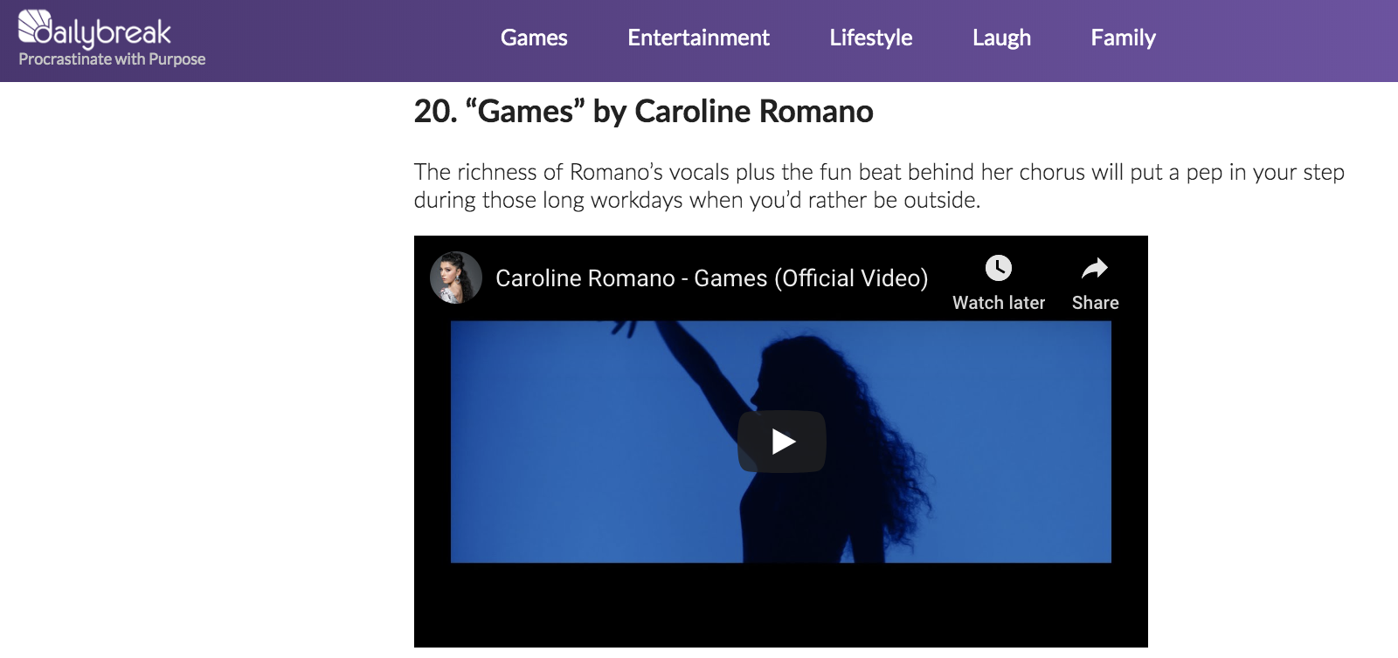Click the Dailybreak logo

(94, 29)
